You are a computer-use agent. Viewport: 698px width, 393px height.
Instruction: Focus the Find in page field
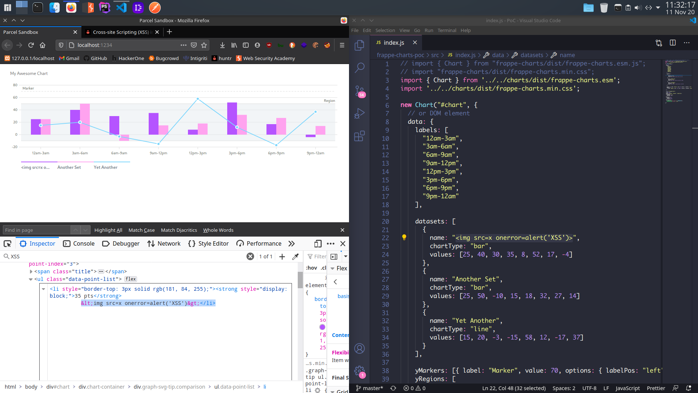click(x=36, y=230)
